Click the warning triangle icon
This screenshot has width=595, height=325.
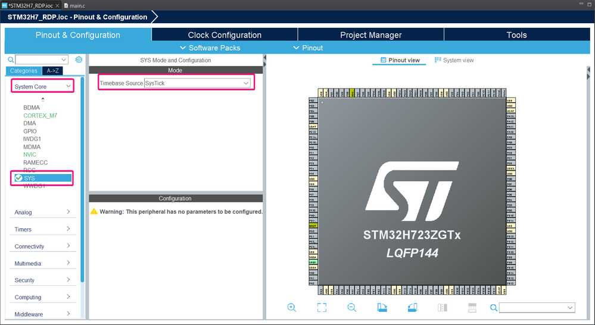point(94,211)
